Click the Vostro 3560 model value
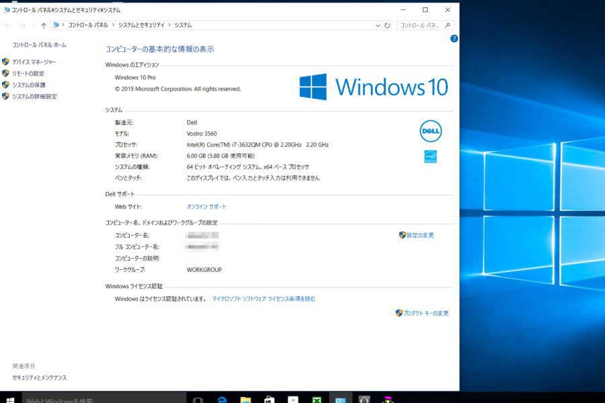The image size is (605, 403). (202, 134)
